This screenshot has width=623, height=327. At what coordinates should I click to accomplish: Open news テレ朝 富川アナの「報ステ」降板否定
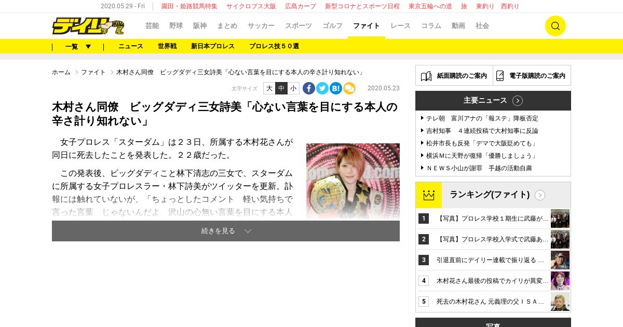482,118
